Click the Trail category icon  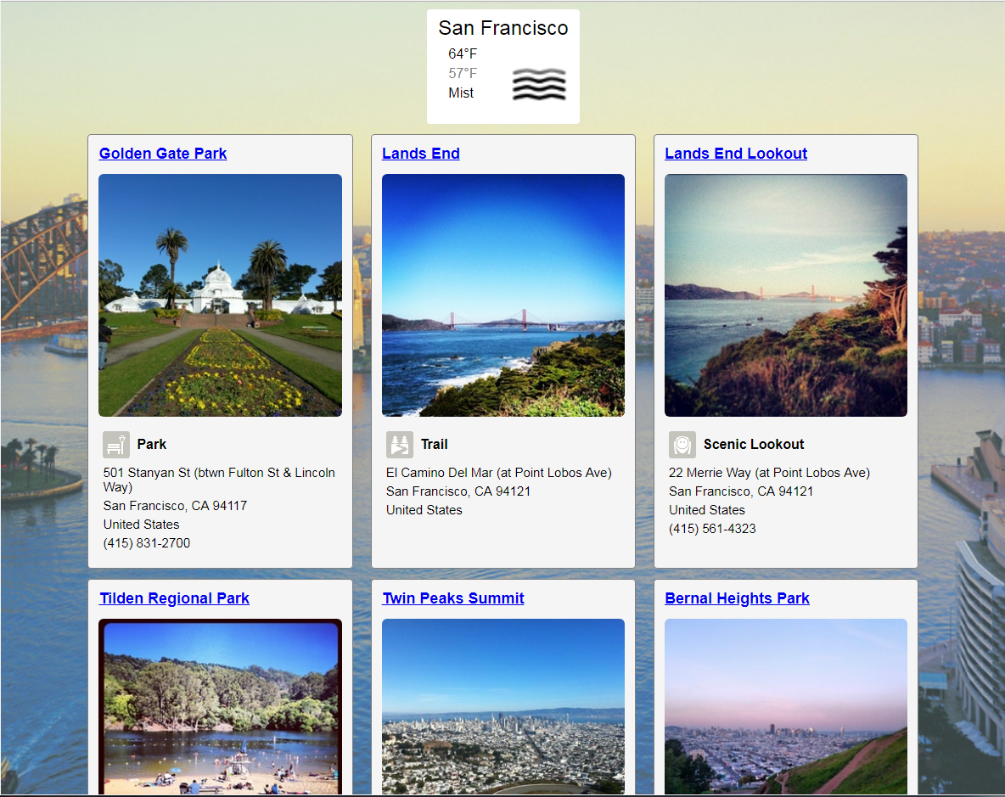(399, 445)
